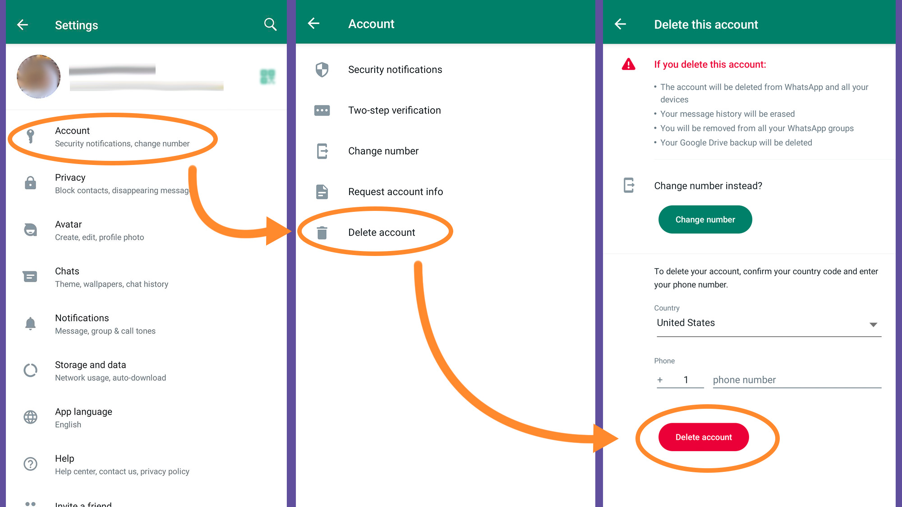The width and height of the screenshot is (902, 507).
Task: Tap the lock icon for Privacy
Action: (x=30, y=183)
